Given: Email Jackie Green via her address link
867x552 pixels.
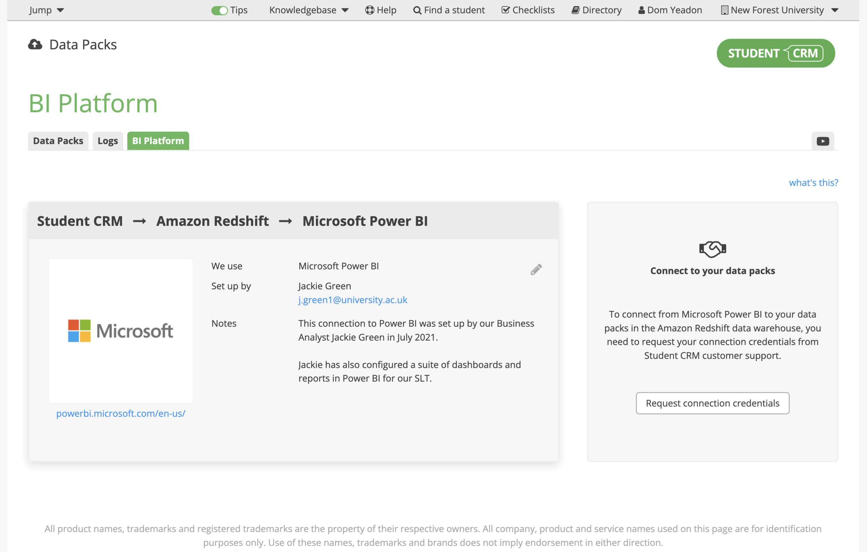Looking at the screenshot, I should click(x=352, y=300).
